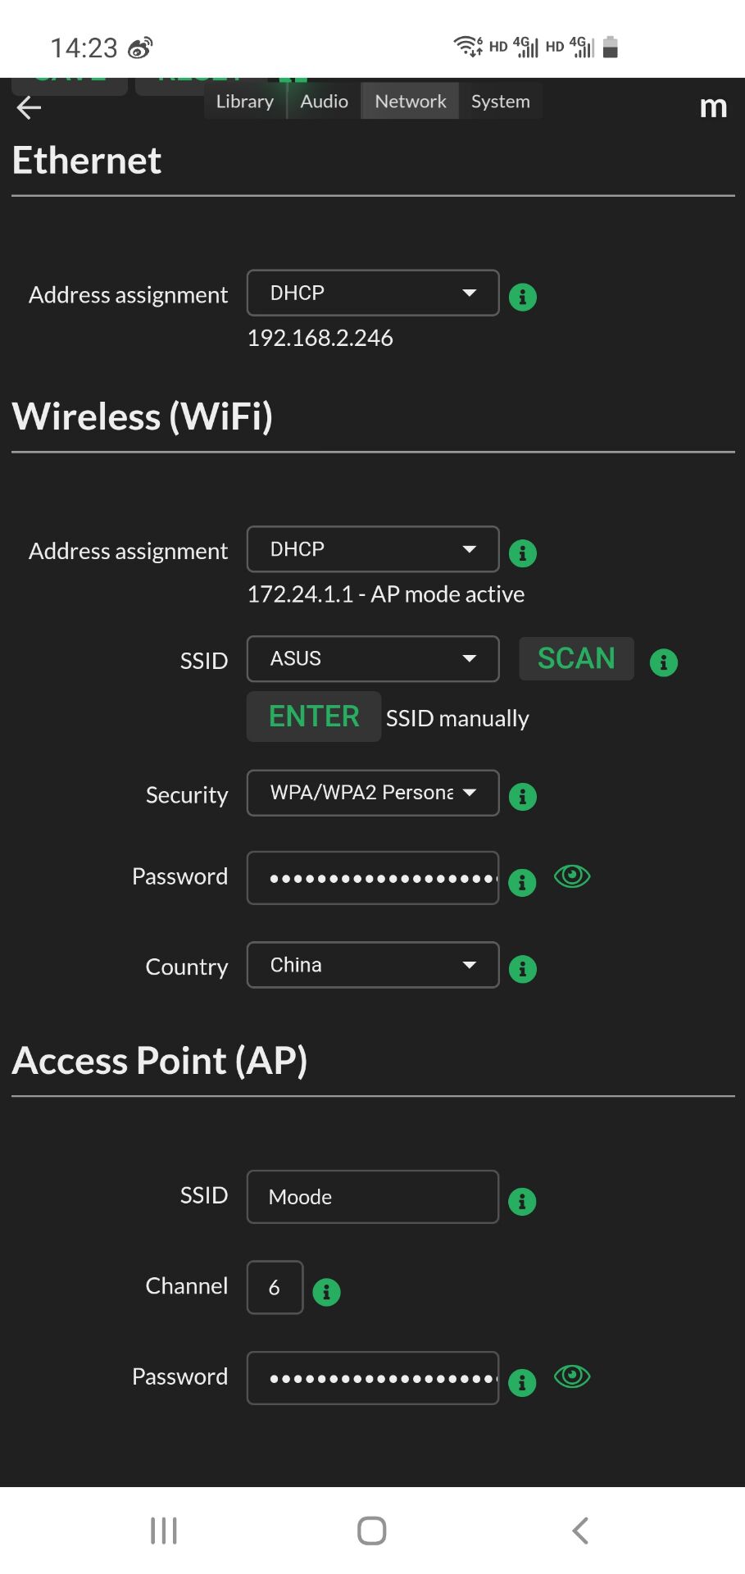Image resolution: width=745 pixels, height=1574 pixels.
Task: Open the WiFi SSID dropdown showing ASUS
Action: pyautogui.click(x=373, y=658)
